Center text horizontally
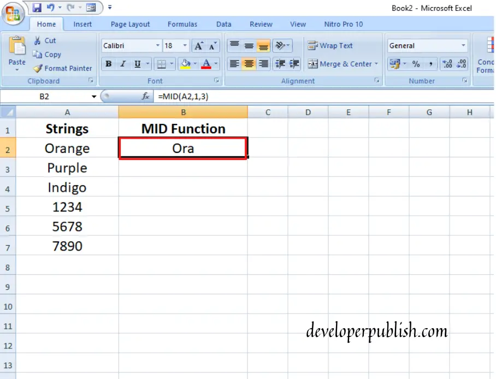The height and width of the screenshot is (379, 496). tap(249, 64)
